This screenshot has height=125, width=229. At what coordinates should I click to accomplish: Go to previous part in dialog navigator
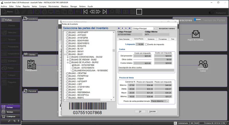click(x=123, y=28)
